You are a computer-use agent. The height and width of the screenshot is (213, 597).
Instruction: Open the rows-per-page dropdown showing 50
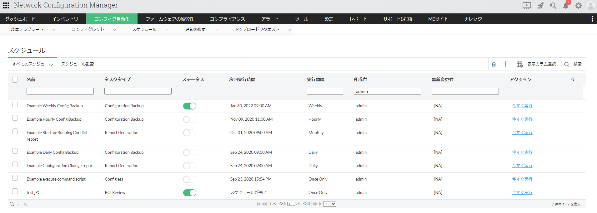coord(330,204)
